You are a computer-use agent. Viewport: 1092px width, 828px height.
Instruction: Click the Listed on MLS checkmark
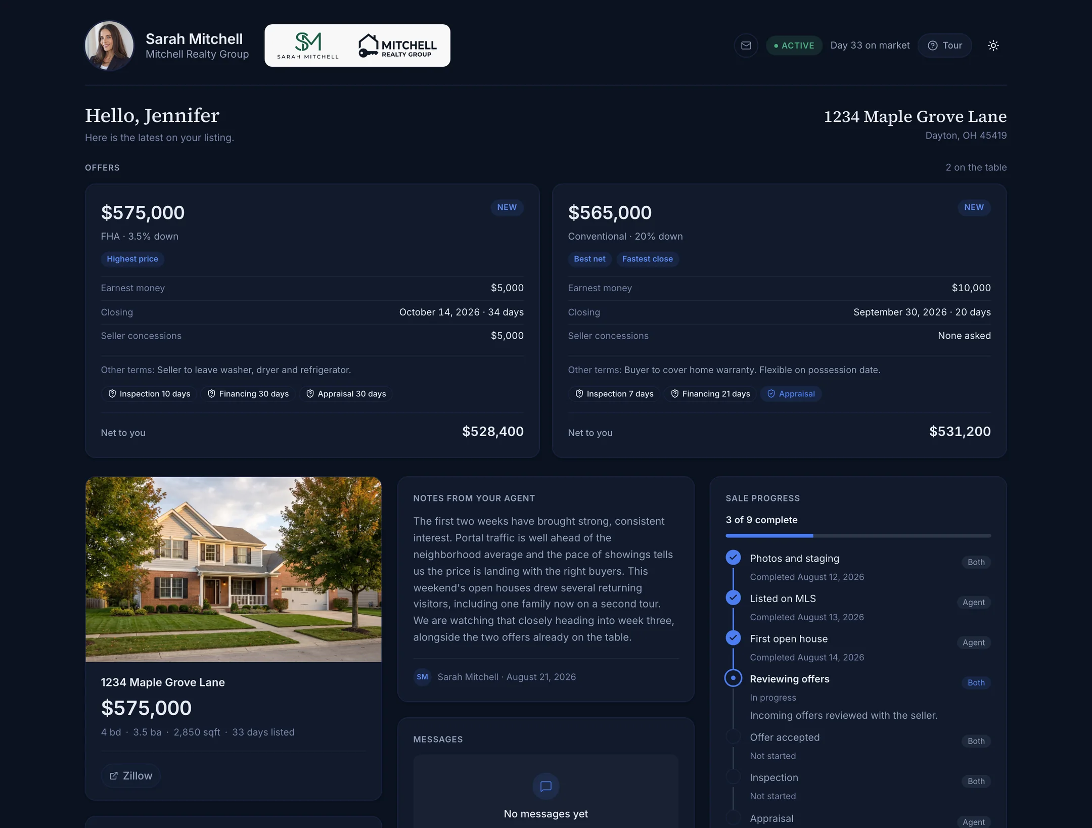pyautogui.click(x=733, y=597)
